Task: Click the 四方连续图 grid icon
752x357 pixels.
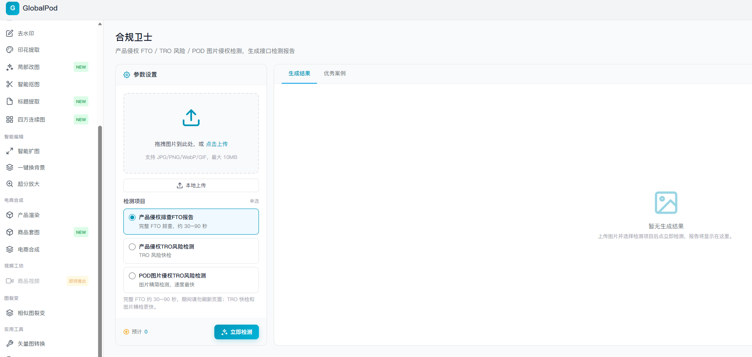Action: tap(10, 119)
